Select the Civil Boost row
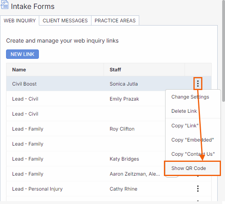 tap(109, 84)
